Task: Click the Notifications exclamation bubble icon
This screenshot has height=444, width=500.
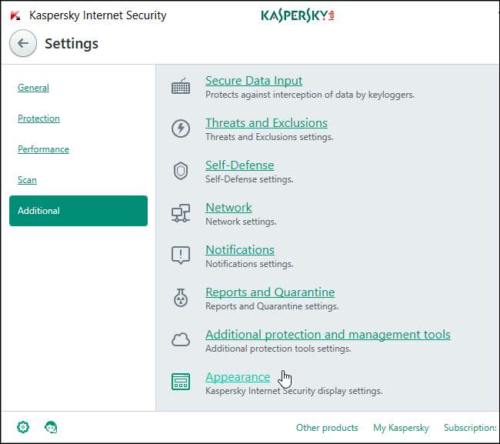Action: click(181, 255)
